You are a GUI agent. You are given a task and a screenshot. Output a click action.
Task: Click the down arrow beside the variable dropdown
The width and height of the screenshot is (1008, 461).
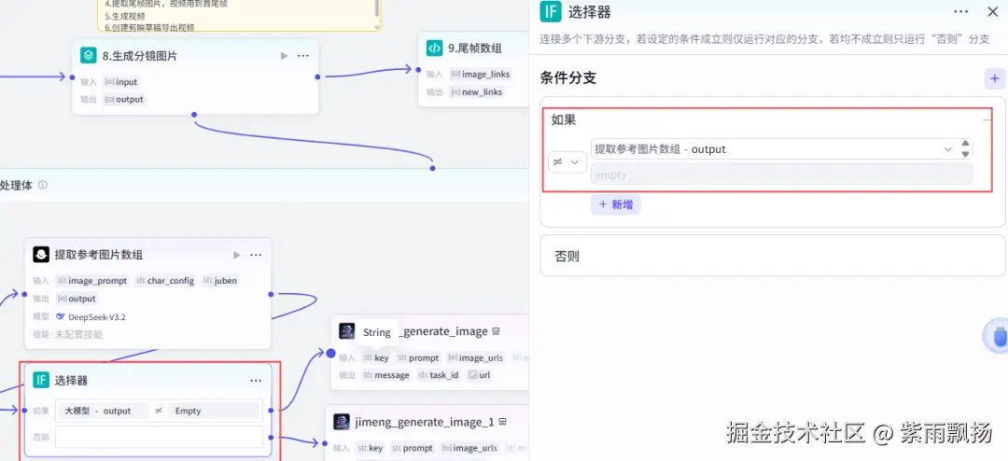[965, 154]
